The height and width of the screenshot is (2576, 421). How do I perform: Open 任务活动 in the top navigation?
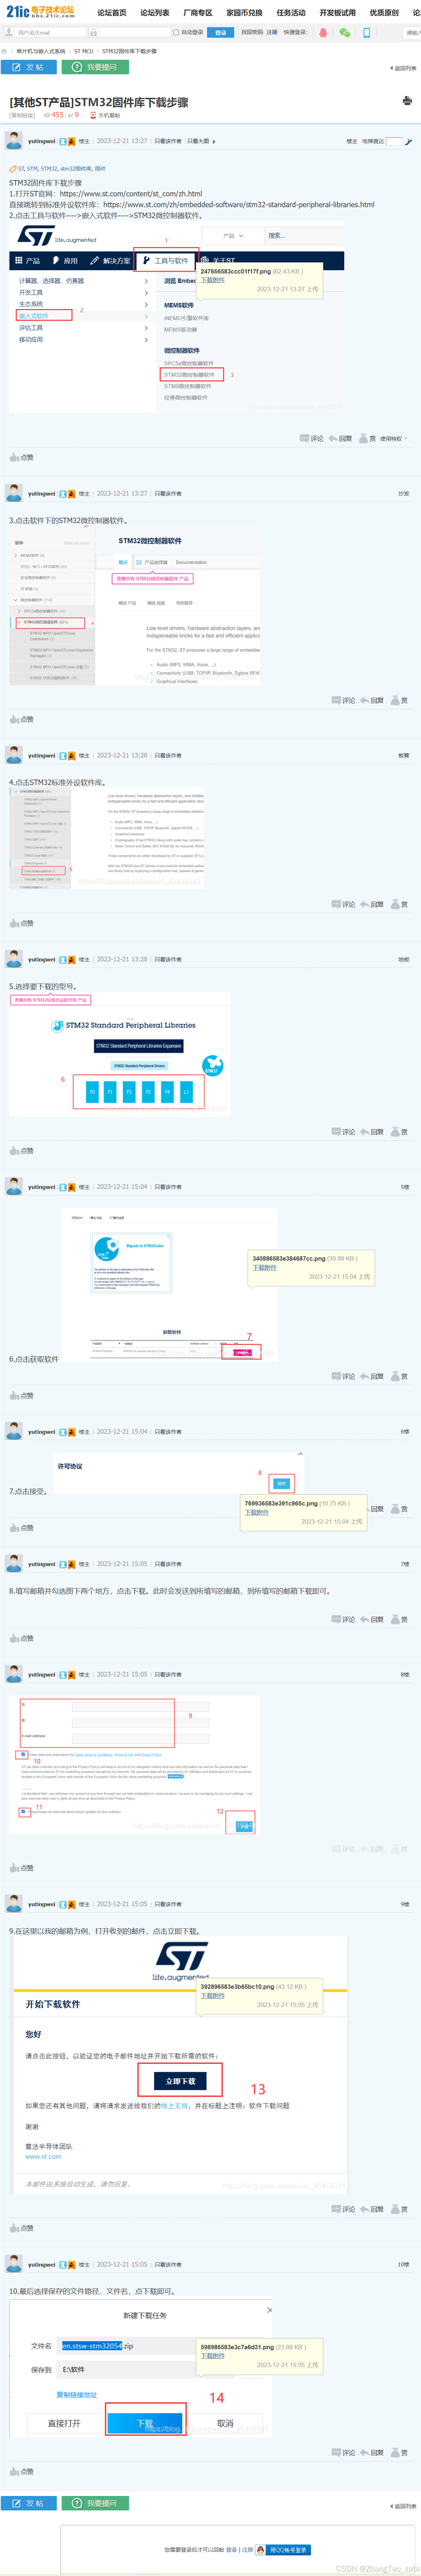(291, 13)
